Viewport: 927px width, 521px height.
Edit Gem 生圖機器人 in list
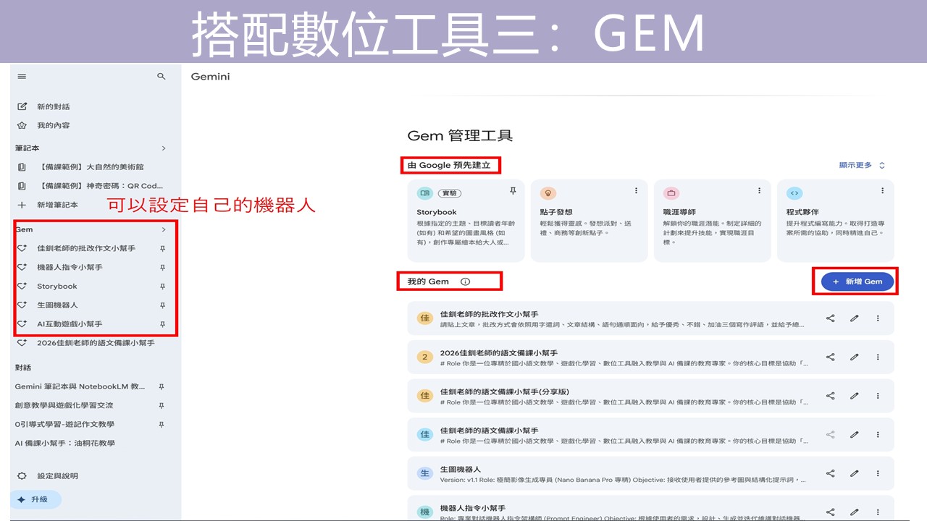(x=855, y=473)
